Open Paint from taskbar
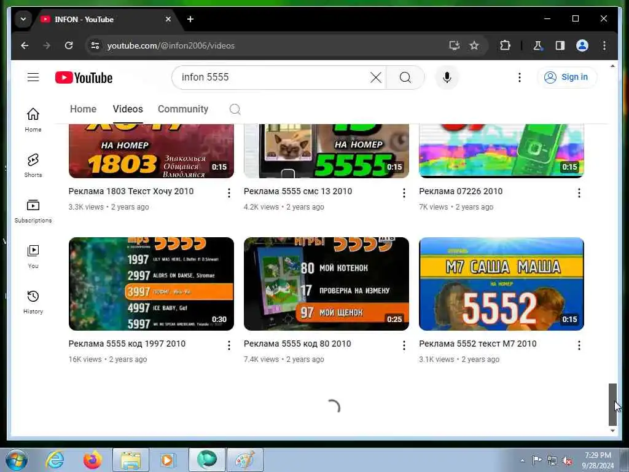 point(244,460)
